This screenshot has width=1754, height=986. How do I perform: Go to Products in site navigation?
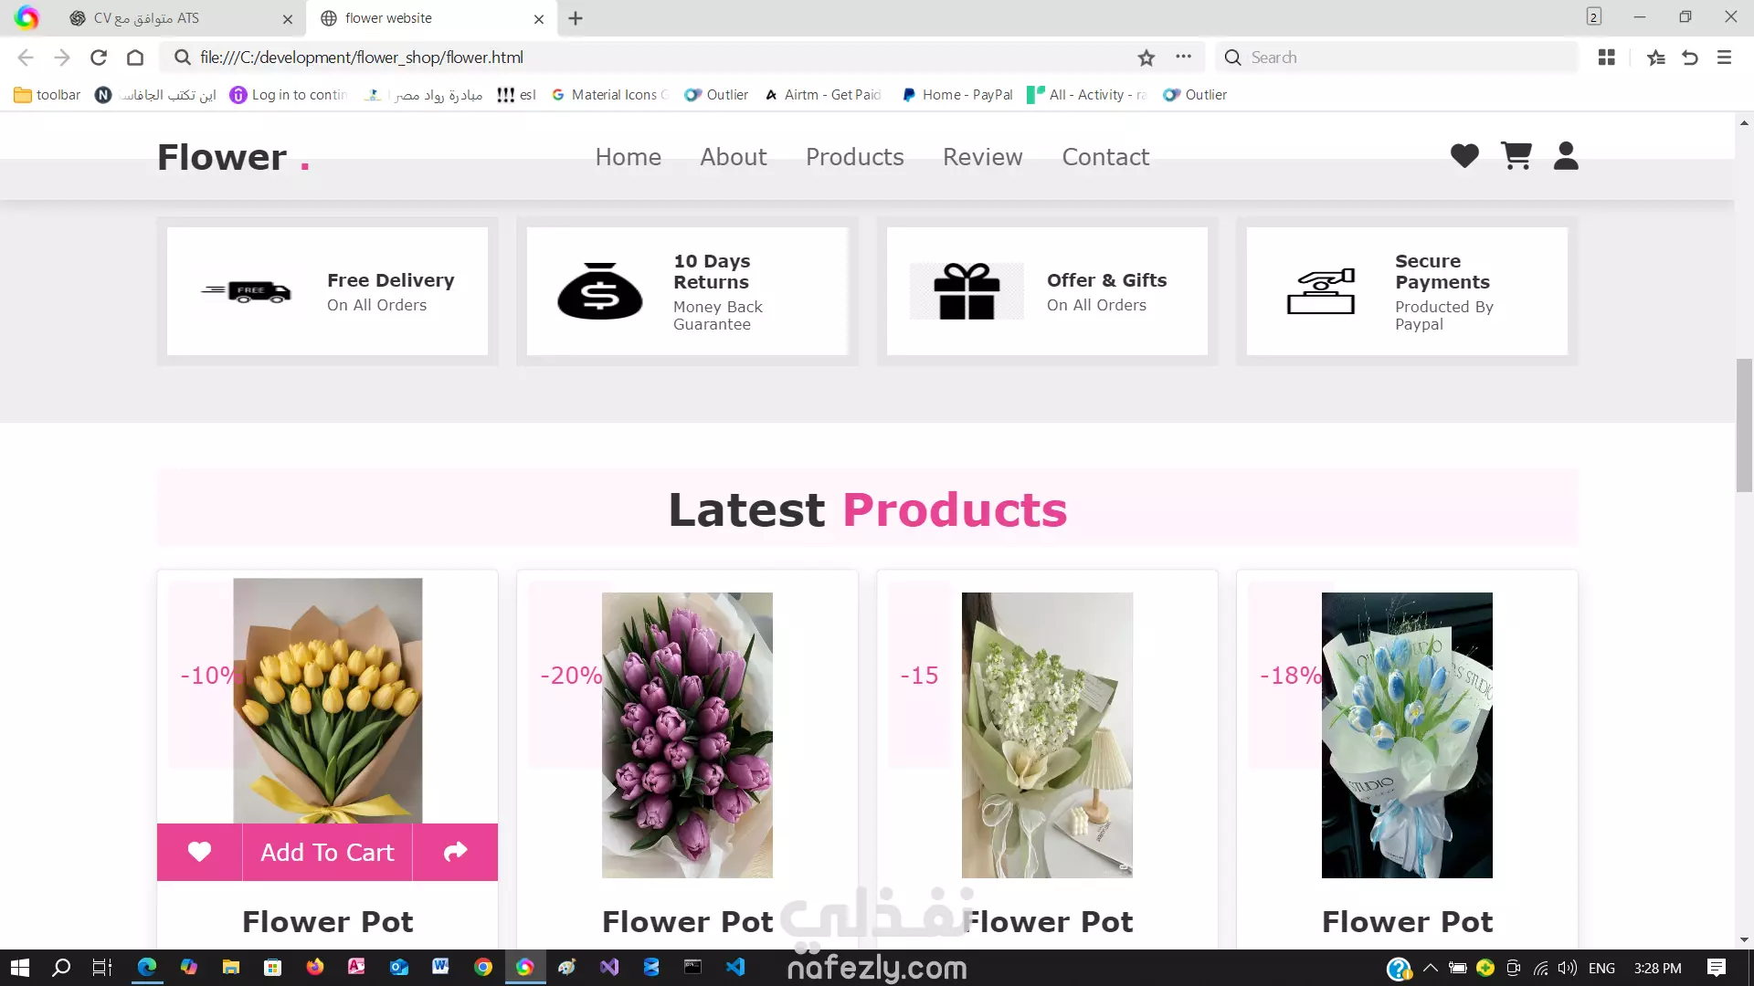854,157
